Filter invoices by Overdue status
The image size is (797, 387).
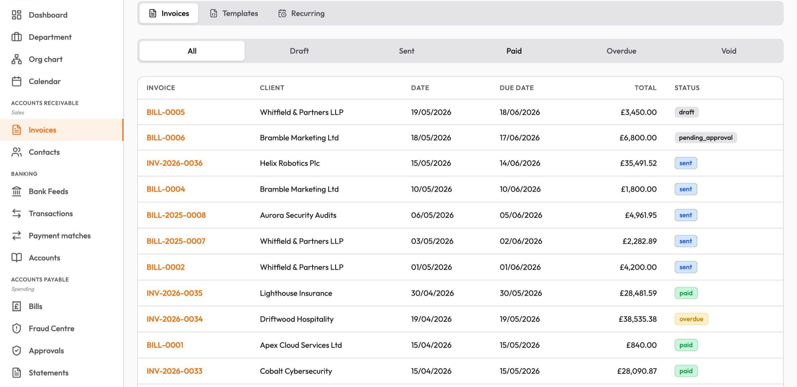point(621,51)
